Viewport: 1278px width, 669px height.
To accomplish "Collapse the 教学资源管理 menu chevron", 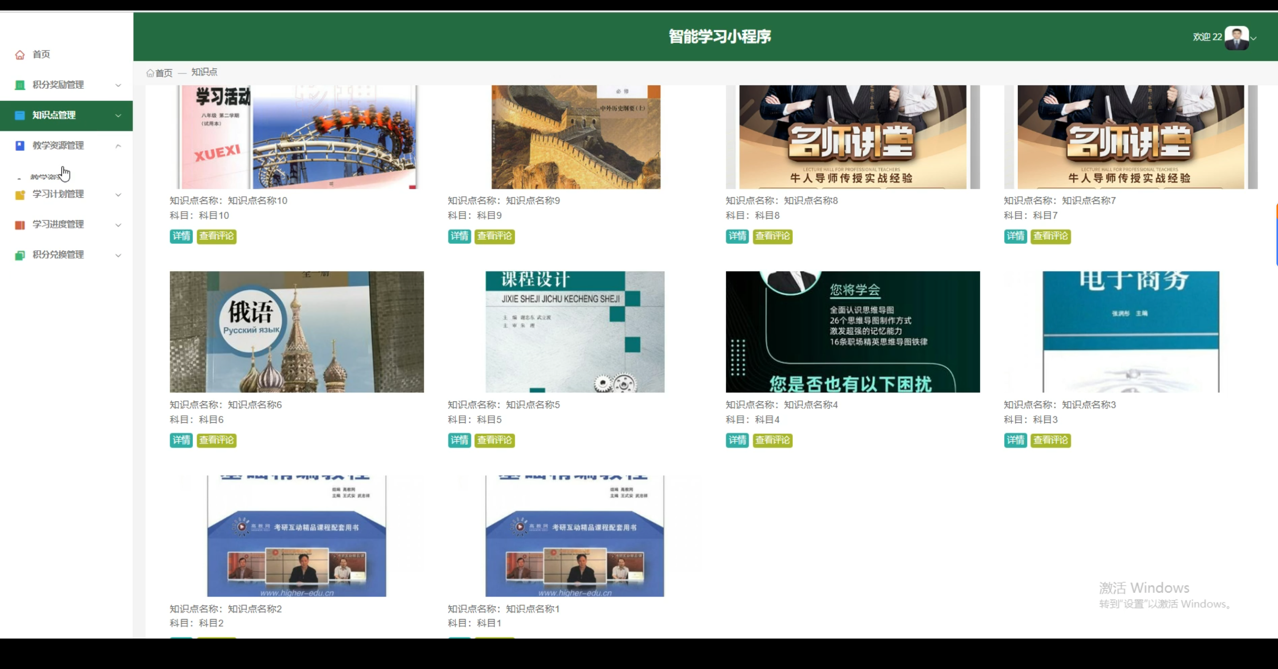I will [118, 146].
